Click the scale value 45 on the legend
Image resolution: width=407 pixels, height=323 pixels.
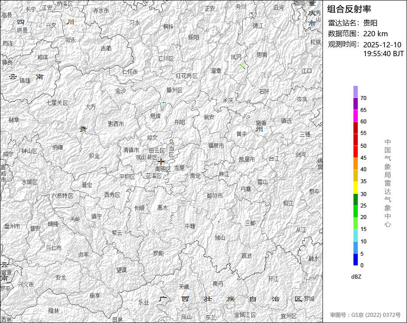(x=363, y=158)
